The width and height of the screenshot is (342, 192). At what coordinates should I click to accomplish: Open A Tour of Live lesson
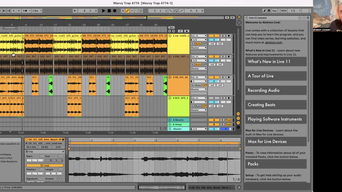[276, 76]
